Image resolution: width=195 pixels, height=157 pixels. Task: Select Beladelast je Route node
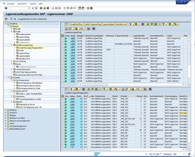point(27,105)
